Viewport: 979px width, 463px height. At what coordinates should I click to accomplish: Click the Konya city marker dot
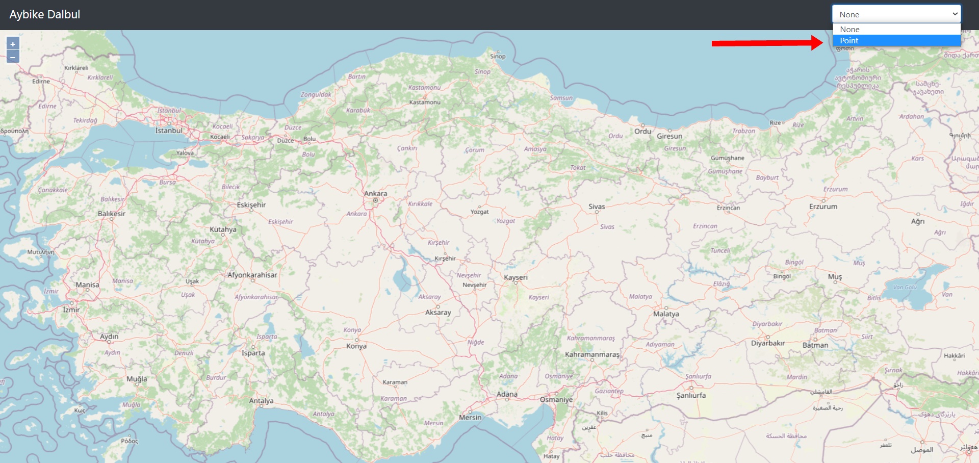point(357,340)
